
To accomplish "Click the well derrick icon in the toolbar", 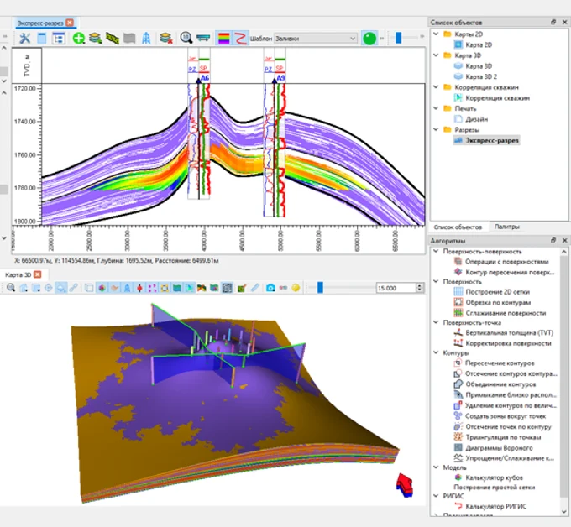I will pos(146,39).
